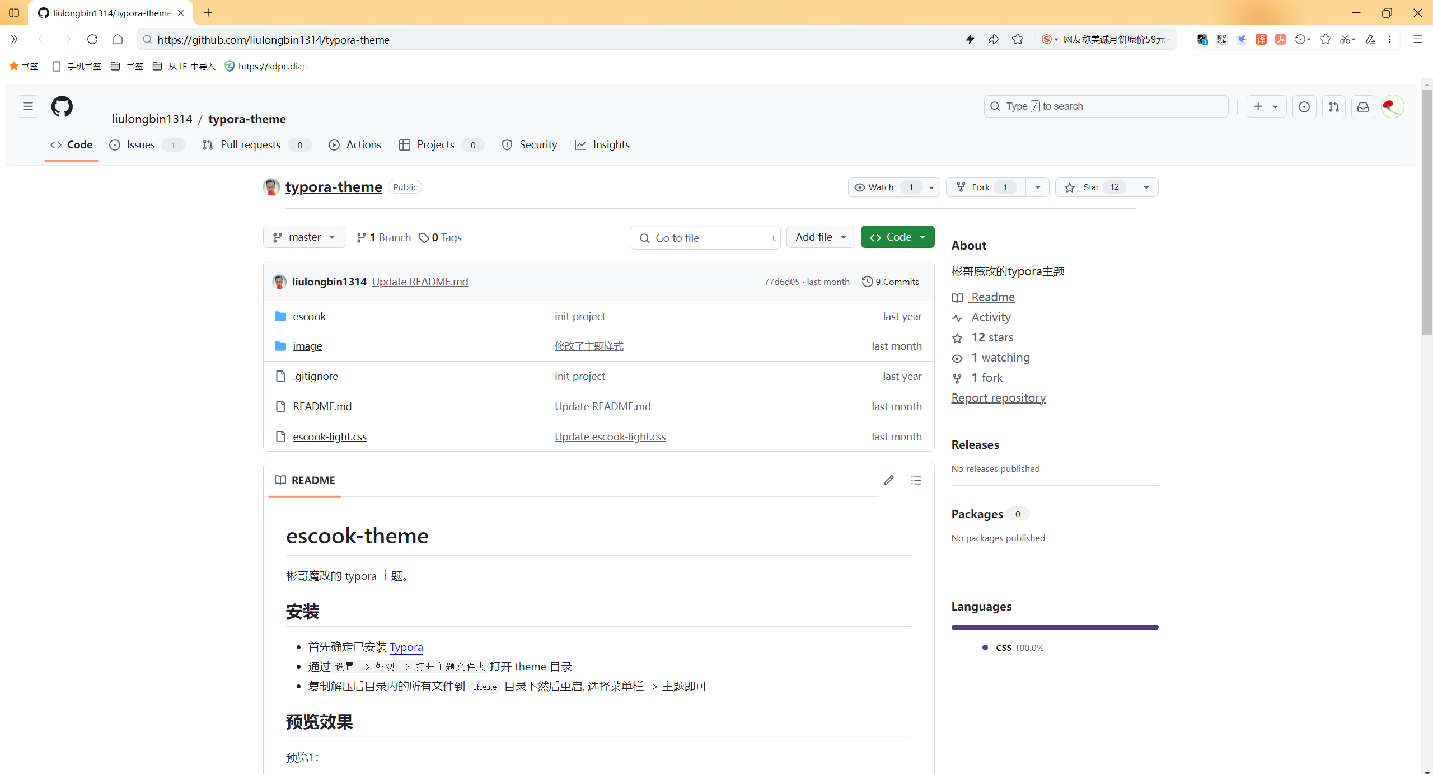Open GitHub homepage via Octocat logo
The width and height of the screenshot is (1433, 774).
point(62,106)
